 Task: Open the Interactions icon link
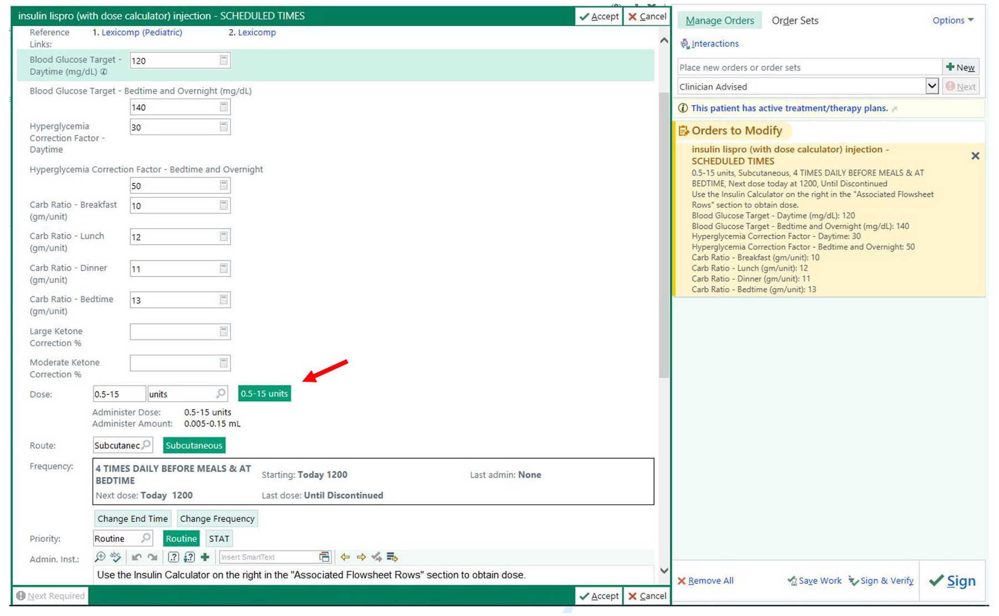tap(709, 44)
